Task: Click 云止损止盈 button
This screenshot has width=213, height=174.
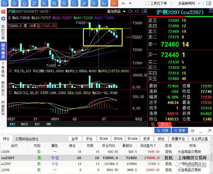Action: [199, 139]
